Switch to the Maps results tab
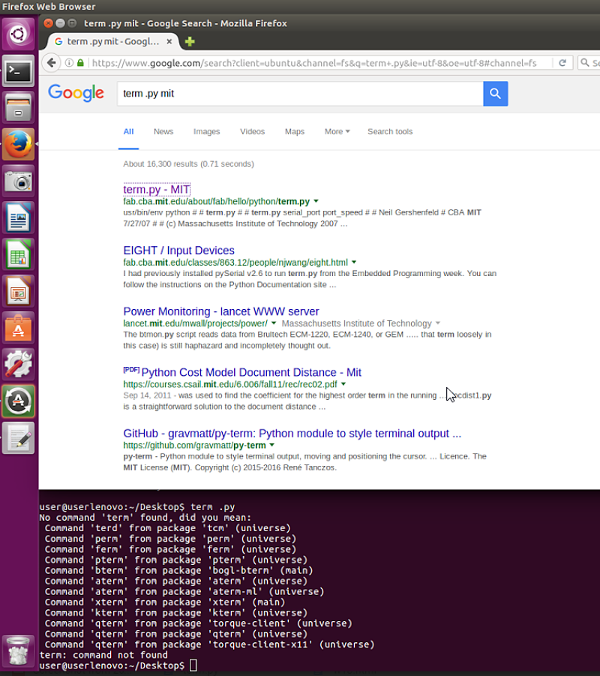Image resolution: width=600 pixels, height=676 pixels. [295, 131]
